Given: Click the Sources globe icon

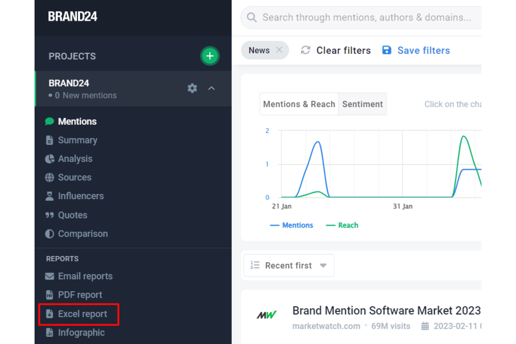Looking at the screenshot, I should click(x=50, y=177).
